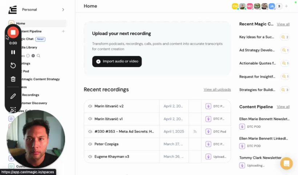The image size is (298, 175).
Task: Go to Home in sidebar
Action: pos(21,23)
